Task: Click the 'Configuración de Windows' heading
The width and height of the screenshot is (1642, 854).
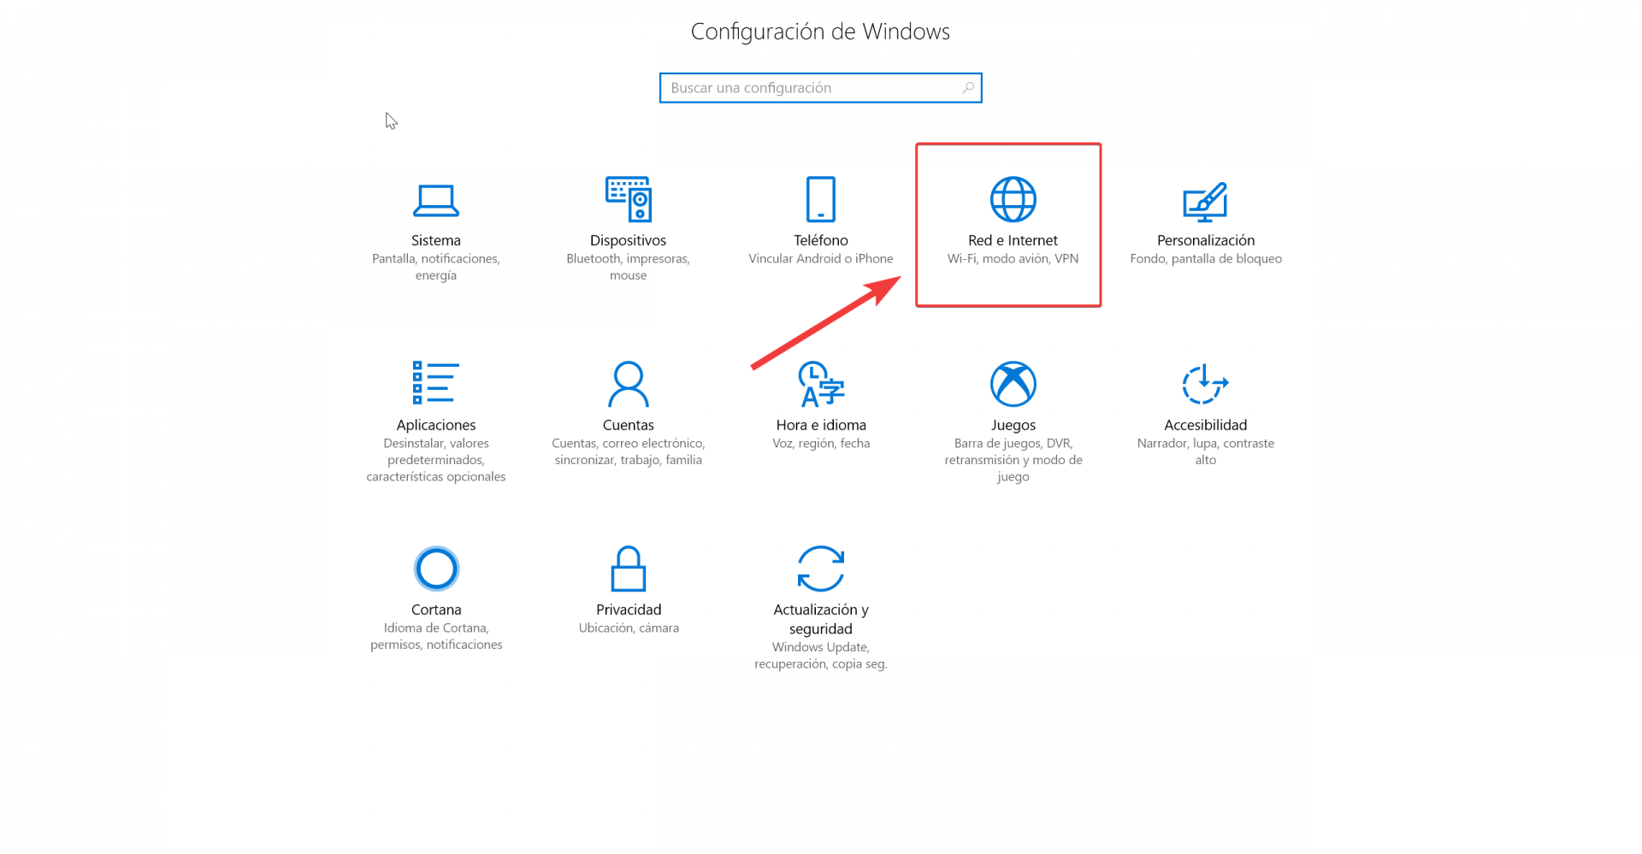Action: [x=820, y=32]
